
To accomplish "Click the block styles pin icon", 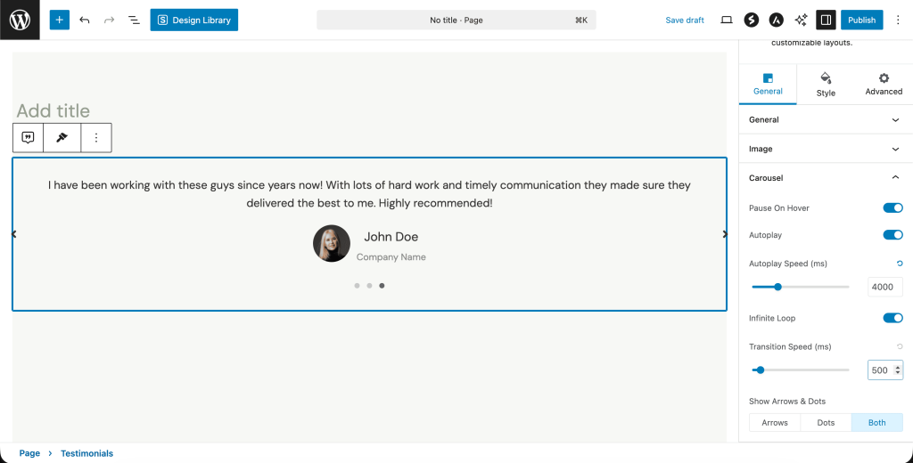I will coord(62,138).
